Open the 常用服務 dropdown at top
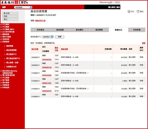The width and height of the screenshot is (148, 129). pos(23,7)
